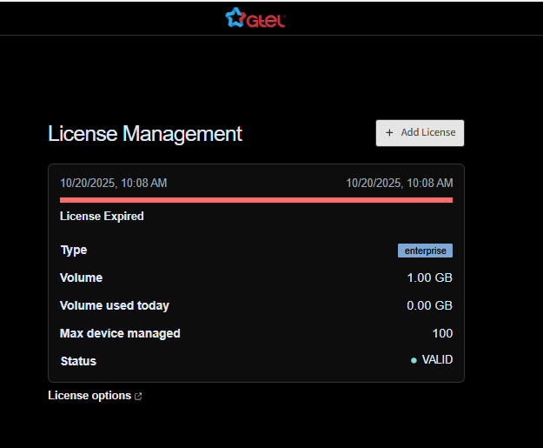Click the Volume used today label

[x=115, y=306]
